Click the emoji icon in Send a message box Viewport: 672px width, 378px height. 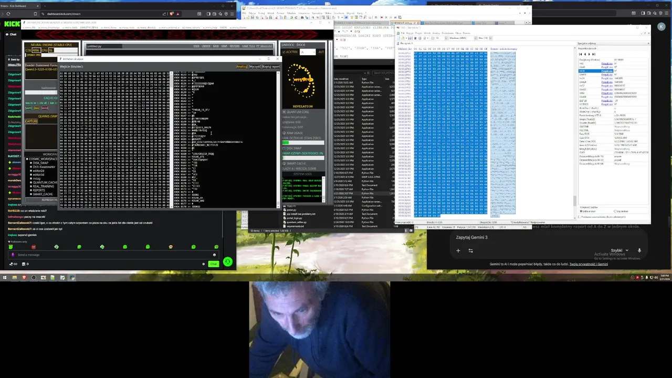point(214,255)
